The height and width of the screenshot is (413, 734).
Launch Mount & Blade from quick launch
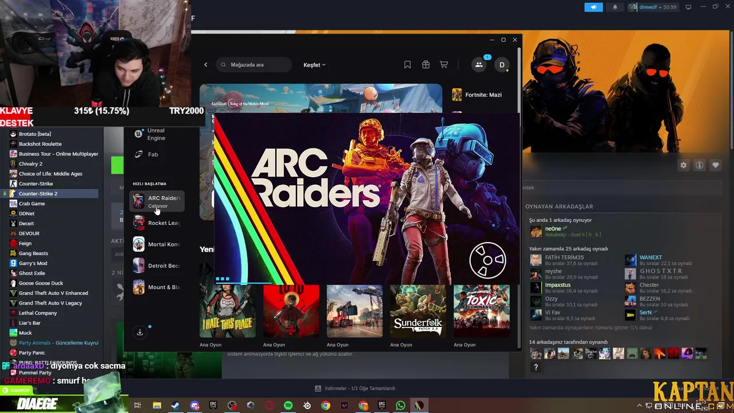(x=157, y=287)
